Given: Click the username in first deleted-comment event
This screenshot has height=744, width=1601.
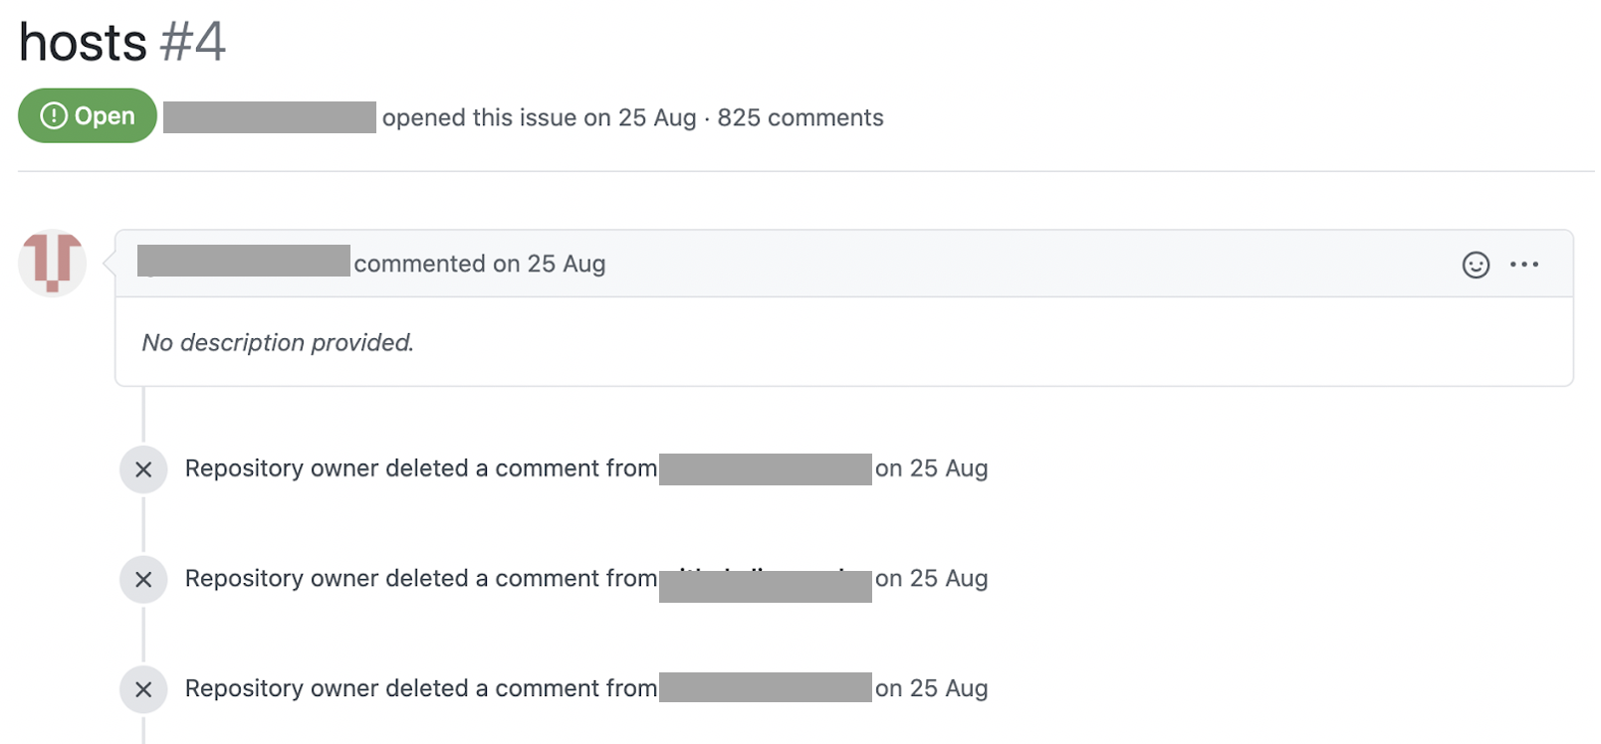Looking at the screenshot, I should coord(765,469).
